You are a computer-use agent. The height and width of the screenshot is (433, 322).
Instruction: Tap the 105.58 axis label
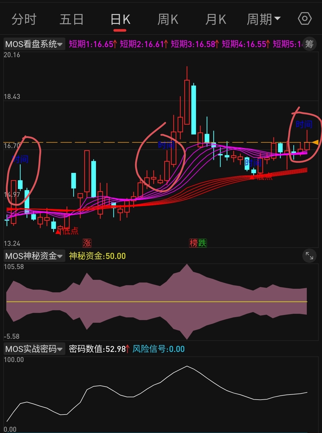[x=14, y=267]
